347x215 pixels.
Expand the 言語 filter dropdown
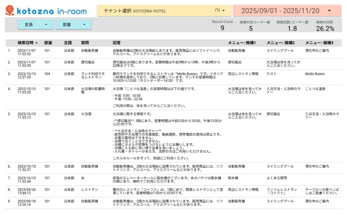(x=36, y=24)
